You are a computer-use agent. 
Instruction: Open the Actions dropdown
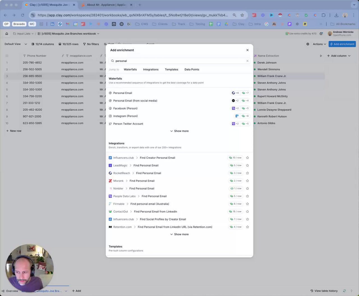coord(319,44)
